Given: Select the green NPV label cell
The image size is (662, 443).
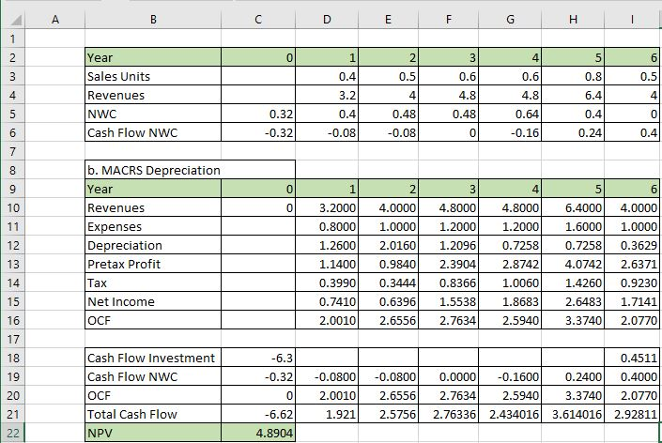Looking at the screenshot, I should coord(152,433).
